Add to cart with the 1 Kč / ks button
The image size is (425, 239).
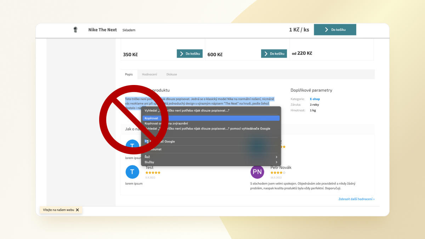[335, 30]
